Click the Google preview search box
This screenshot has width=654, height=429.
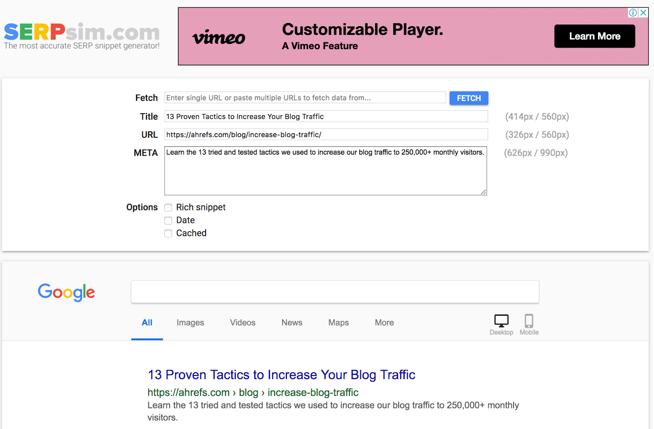pos(335,292)
